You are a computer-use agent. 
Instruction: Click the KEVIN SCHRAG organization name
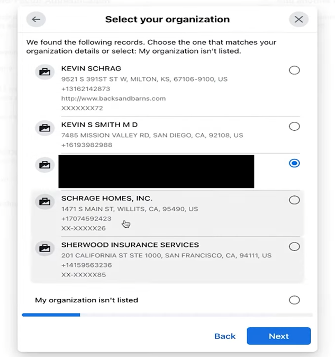point(91,68)
